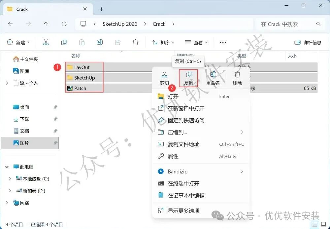This screenshot has height=229, width=330.
Task: Refresh the Crack folder view
Action: pyautogui.click(x=64, y=24)
